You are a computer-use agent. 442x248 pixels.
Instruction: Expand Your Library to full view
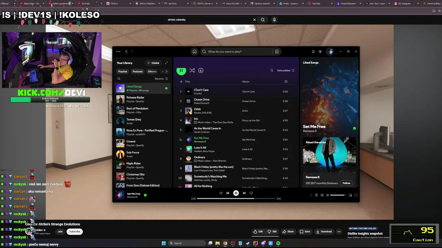(166, 63)
